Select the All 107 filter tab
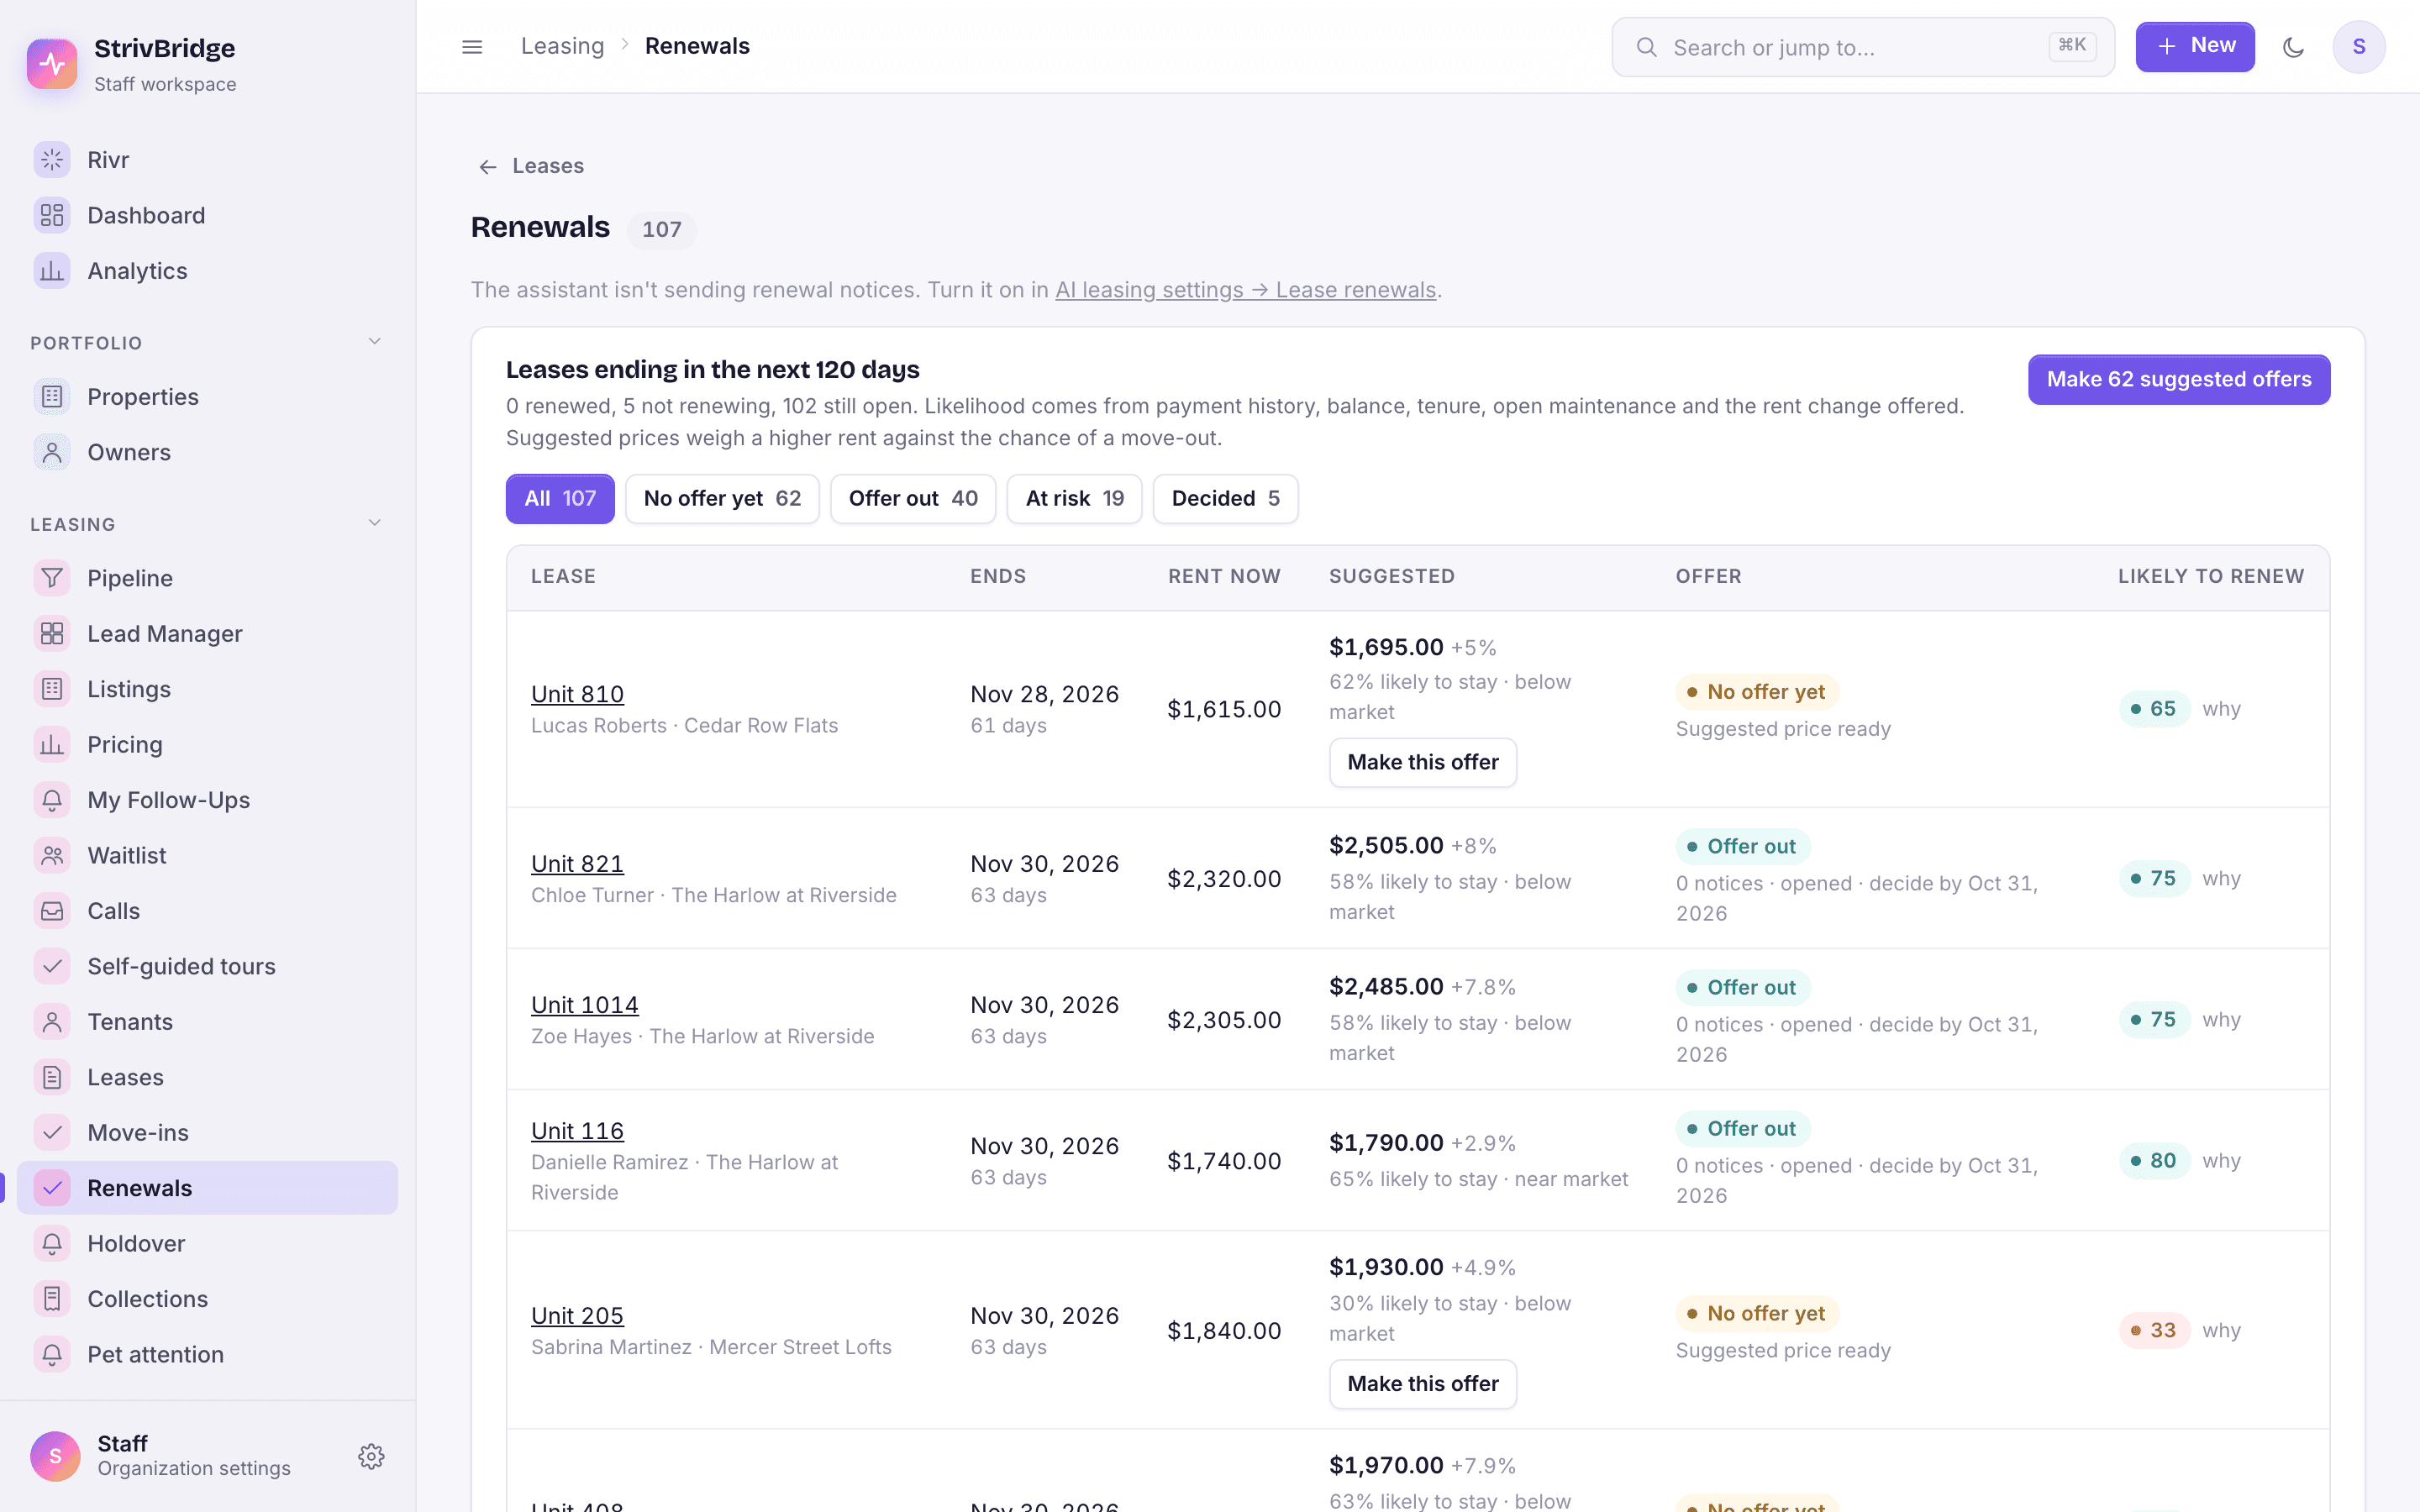 [560, 498]
